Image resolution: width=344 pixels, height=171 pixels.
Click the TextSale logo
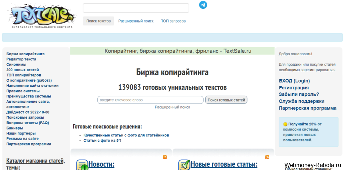tap(42, 16)
